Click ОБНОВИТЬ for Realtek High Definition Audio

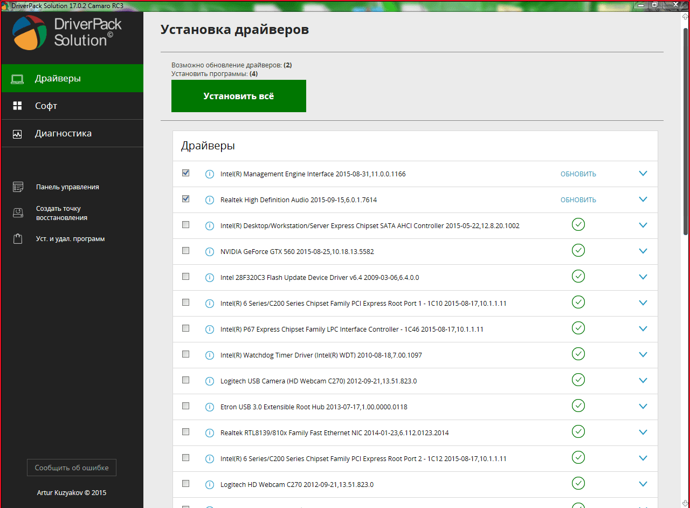[x=578, y=200]
